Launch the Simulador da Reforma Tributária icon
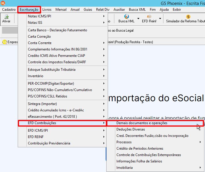Screen dimensions: 205x172 pyautogui.click(x=188, y=17)
